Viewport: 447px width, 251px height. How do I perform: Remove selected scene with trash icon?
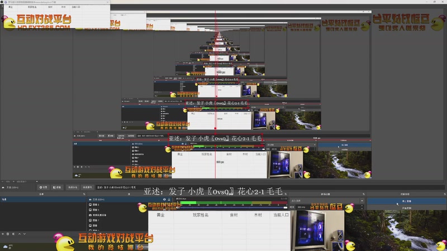(x=8, y=234)
